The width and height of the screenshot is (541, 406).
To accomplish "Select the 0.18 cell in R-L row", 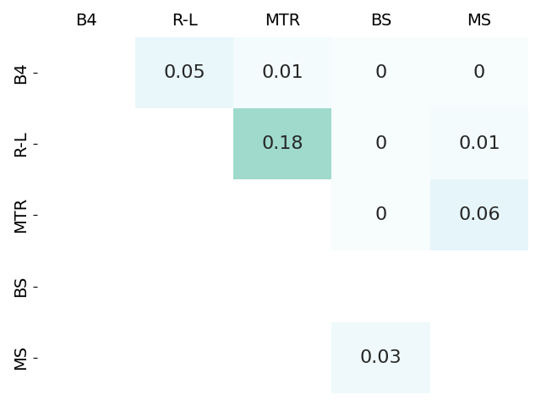I will click(x=282, y=143).
